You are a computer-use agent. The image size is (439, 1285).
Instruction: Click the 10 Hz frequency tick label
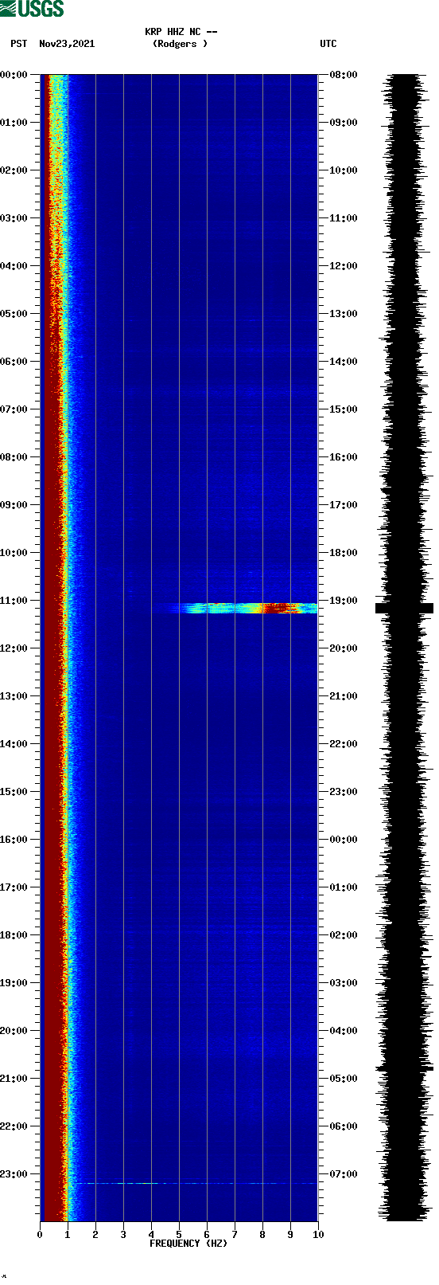coord(318,1235)
